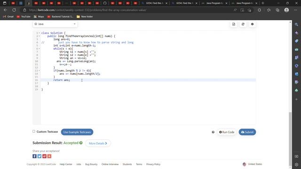
Task: Share acceptance on Weibo
Action: point(44,156)
